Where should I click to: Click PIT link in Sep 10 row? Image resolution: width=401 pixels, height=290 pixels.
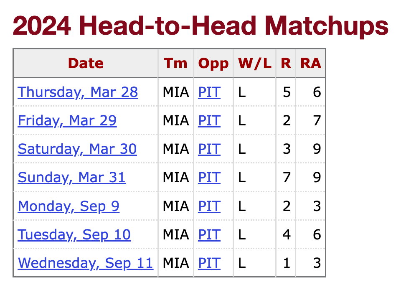click(x=209, y=234)
